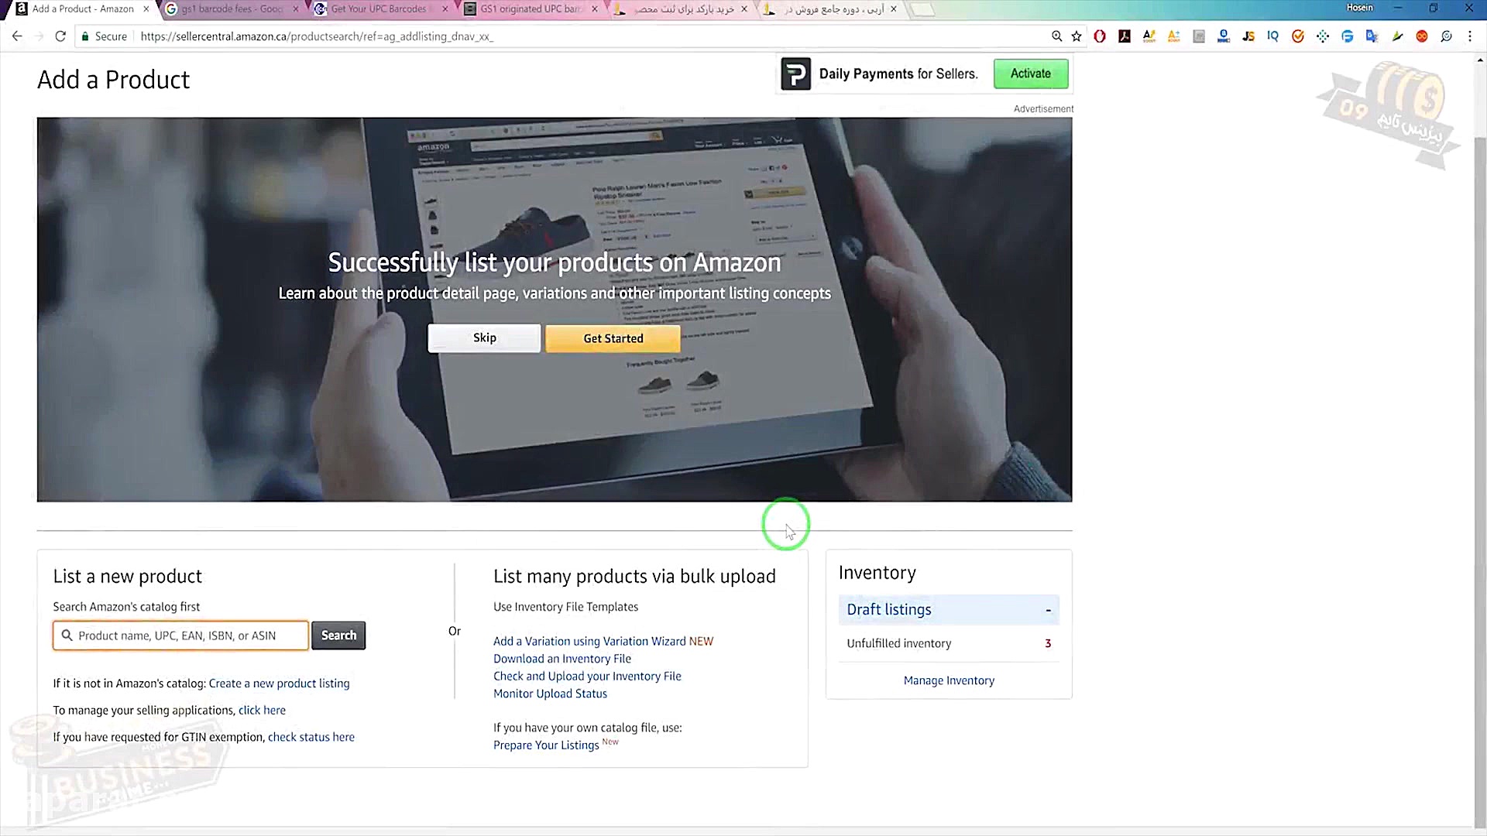Collapse the Draft listings section
This screenshot has height=836, width=1487.
pyautogui.click(x=1048, y=610)
